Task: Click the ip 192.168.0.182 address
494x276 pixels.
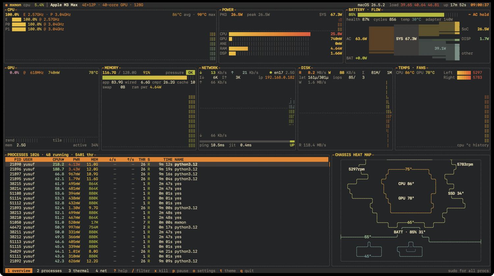Action: pos(276,78)
